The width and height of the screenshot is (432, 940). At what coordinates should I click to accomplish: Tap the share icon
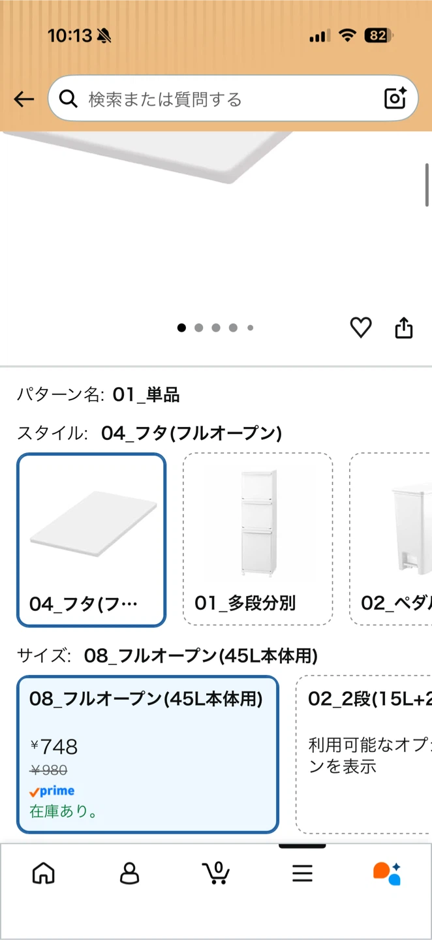click(x=404, y=328)
